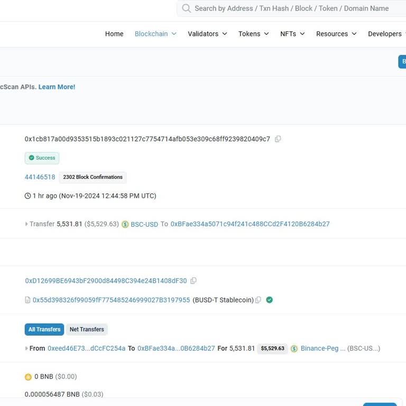Go to the Home page
This screenshot has height=406, width=406.
[x=114, y=34]
